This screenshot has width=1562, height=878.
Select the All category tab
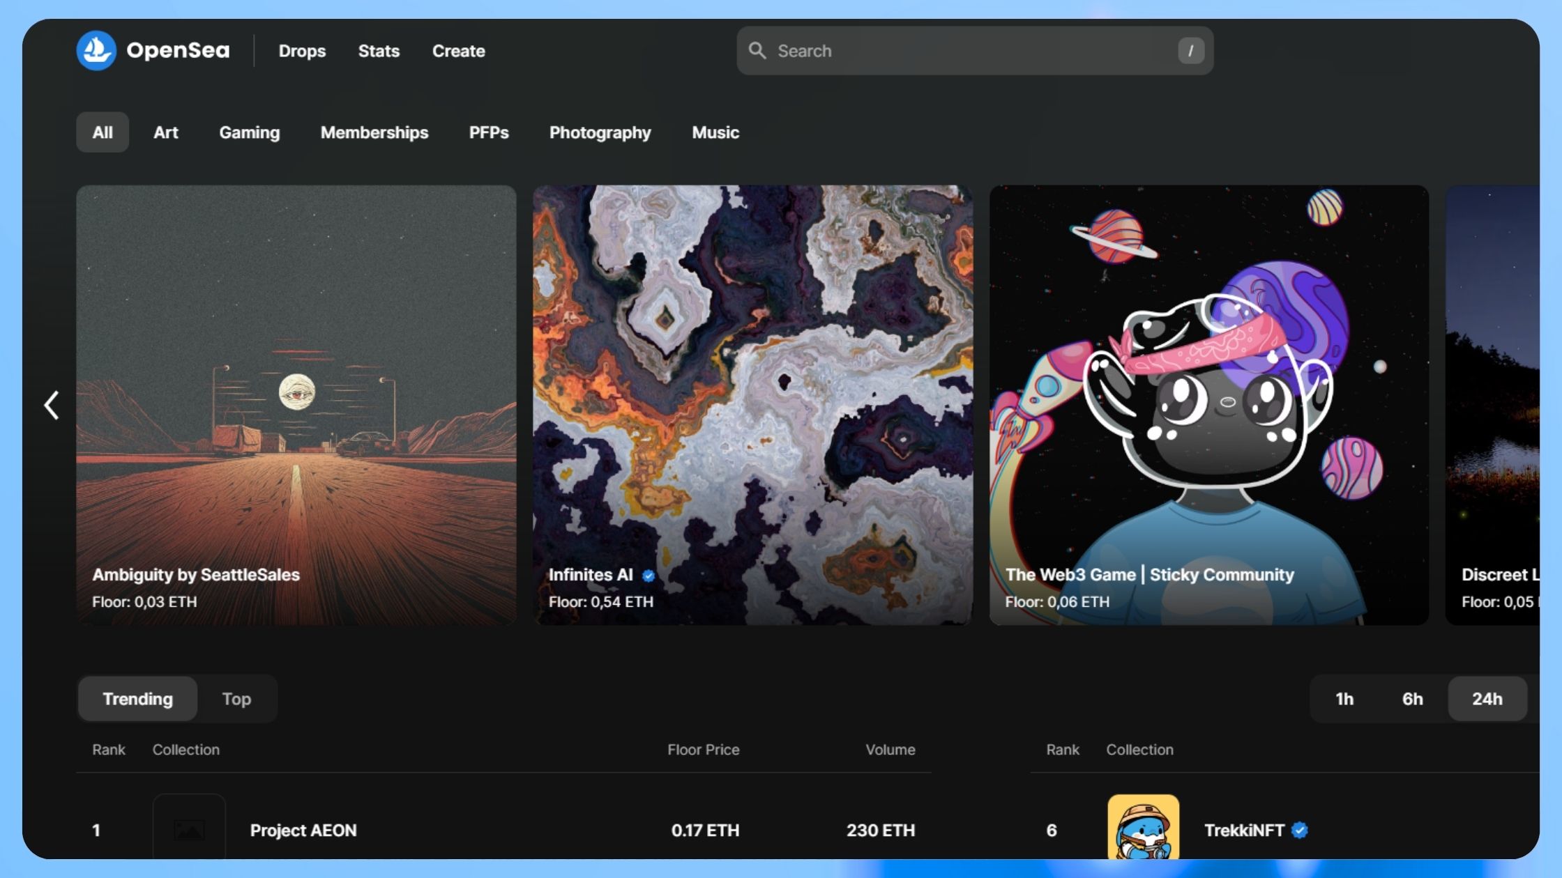tap(103, 132)
